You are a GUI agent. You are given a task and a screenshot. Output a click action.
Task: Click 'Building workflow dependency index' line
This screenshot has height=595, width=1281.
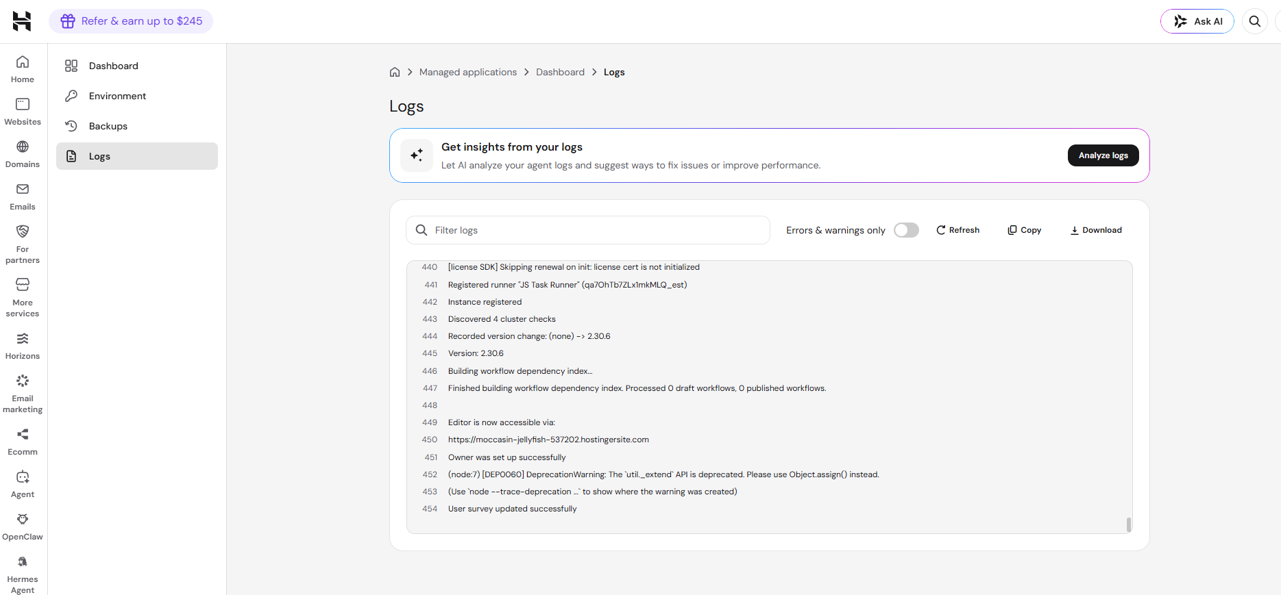tap(520, 371)
